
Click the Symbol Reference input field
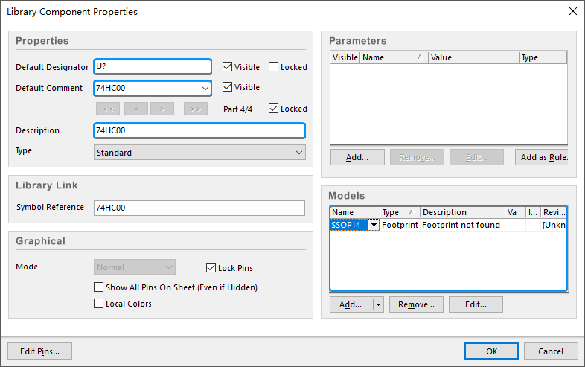click(199, 208)
